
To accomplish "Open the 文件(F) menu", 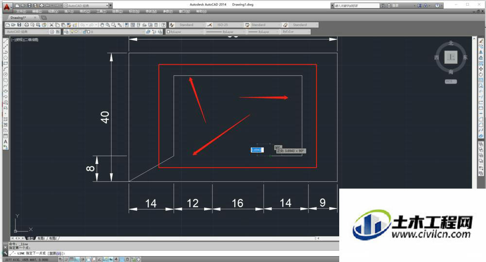I will (21, 12).
